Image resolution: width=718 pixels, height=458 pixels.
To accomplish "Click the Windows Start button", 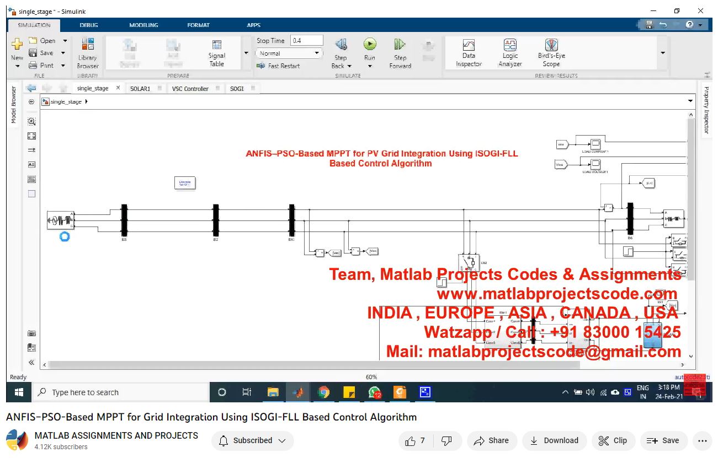I will (19, 392).
